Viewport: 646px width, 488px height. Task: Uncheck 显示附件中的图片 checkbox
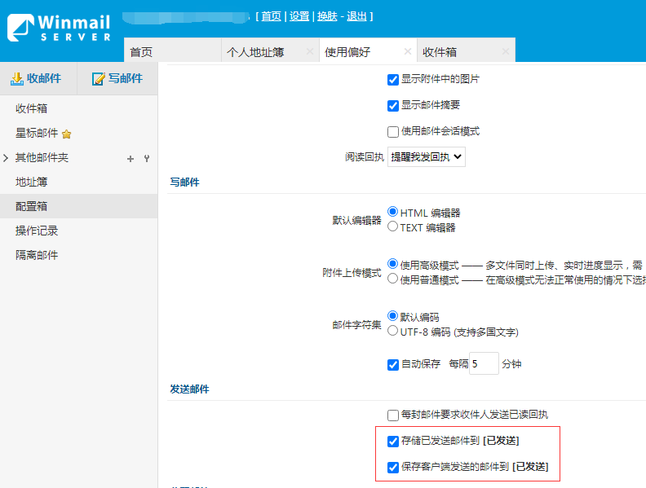393,80
